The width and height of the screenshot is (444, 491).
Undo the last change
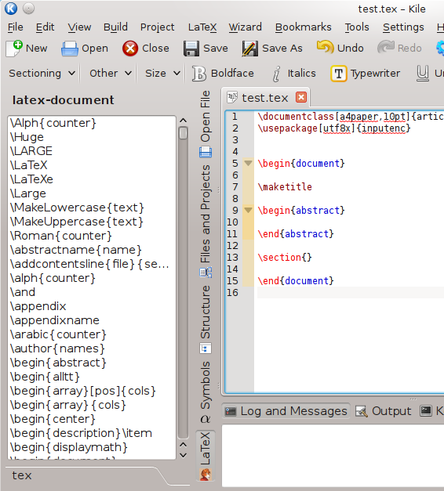point(325,48)
